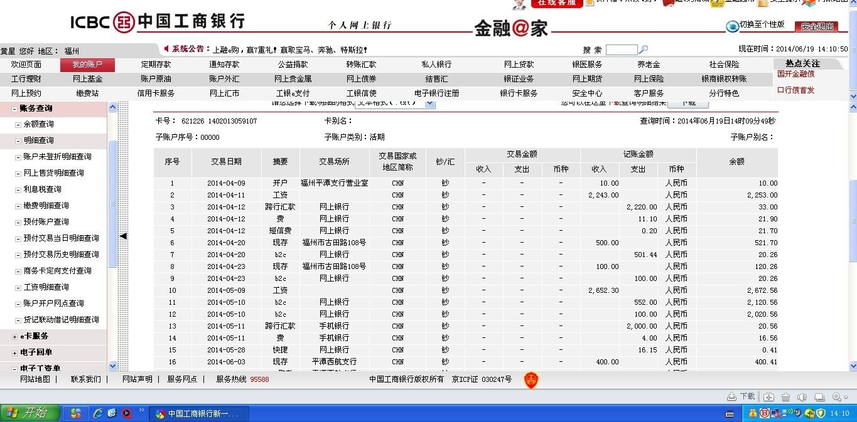Click the announcement speaker icon beside 系统公告
This screenshot has width=857, height=422.
[x=166, y=48]
